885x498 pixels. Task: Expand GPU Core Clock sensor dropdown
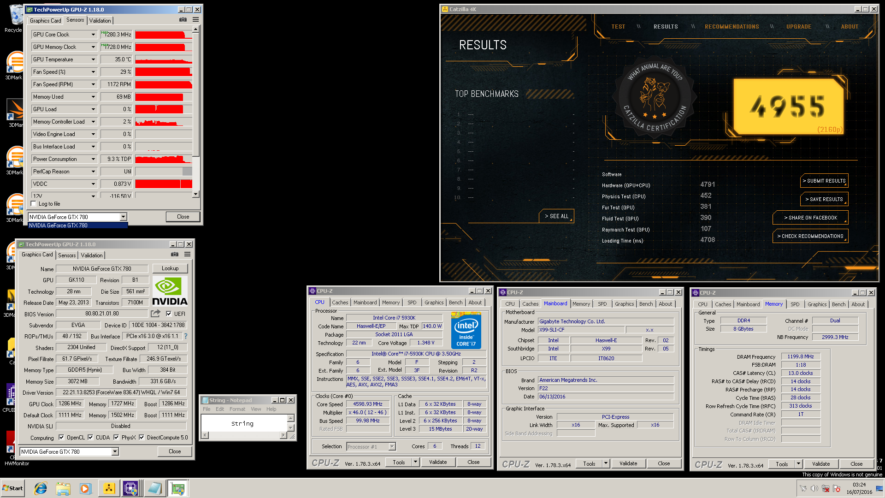click(x=93, y=35)
